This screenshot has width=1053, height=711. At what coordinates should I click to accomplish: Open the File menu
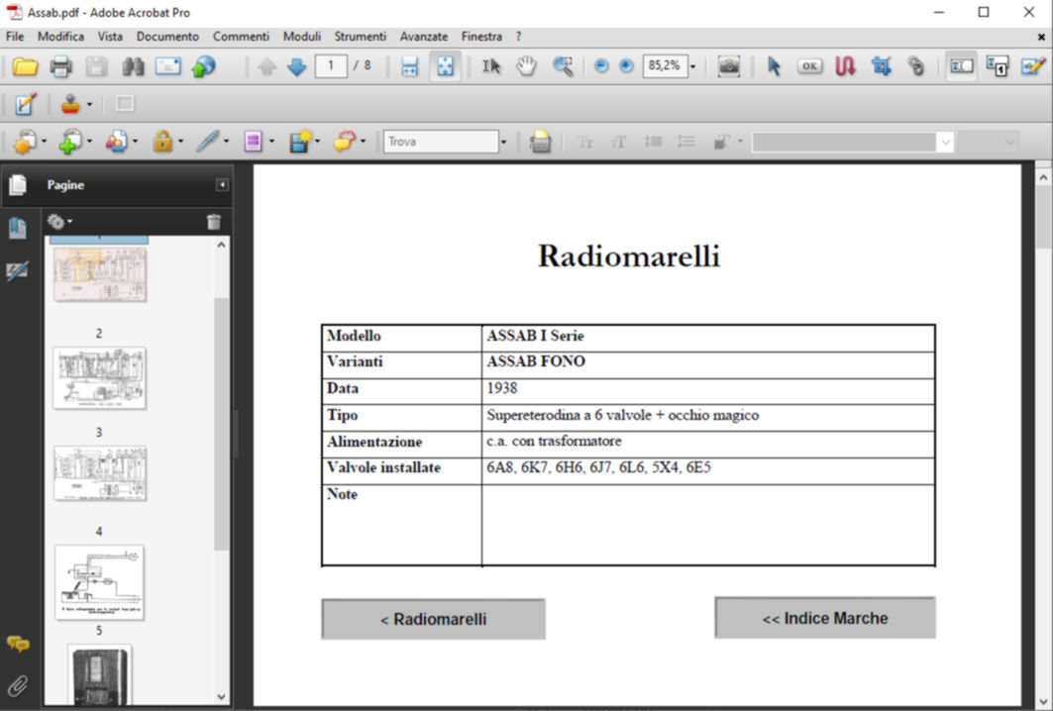pyautogui.click(x=15, y=37)
